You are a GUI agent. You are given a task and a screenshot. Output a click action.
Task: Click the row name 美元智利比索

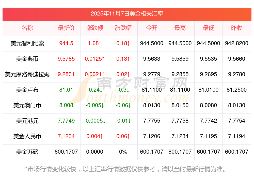coord(27,43)
